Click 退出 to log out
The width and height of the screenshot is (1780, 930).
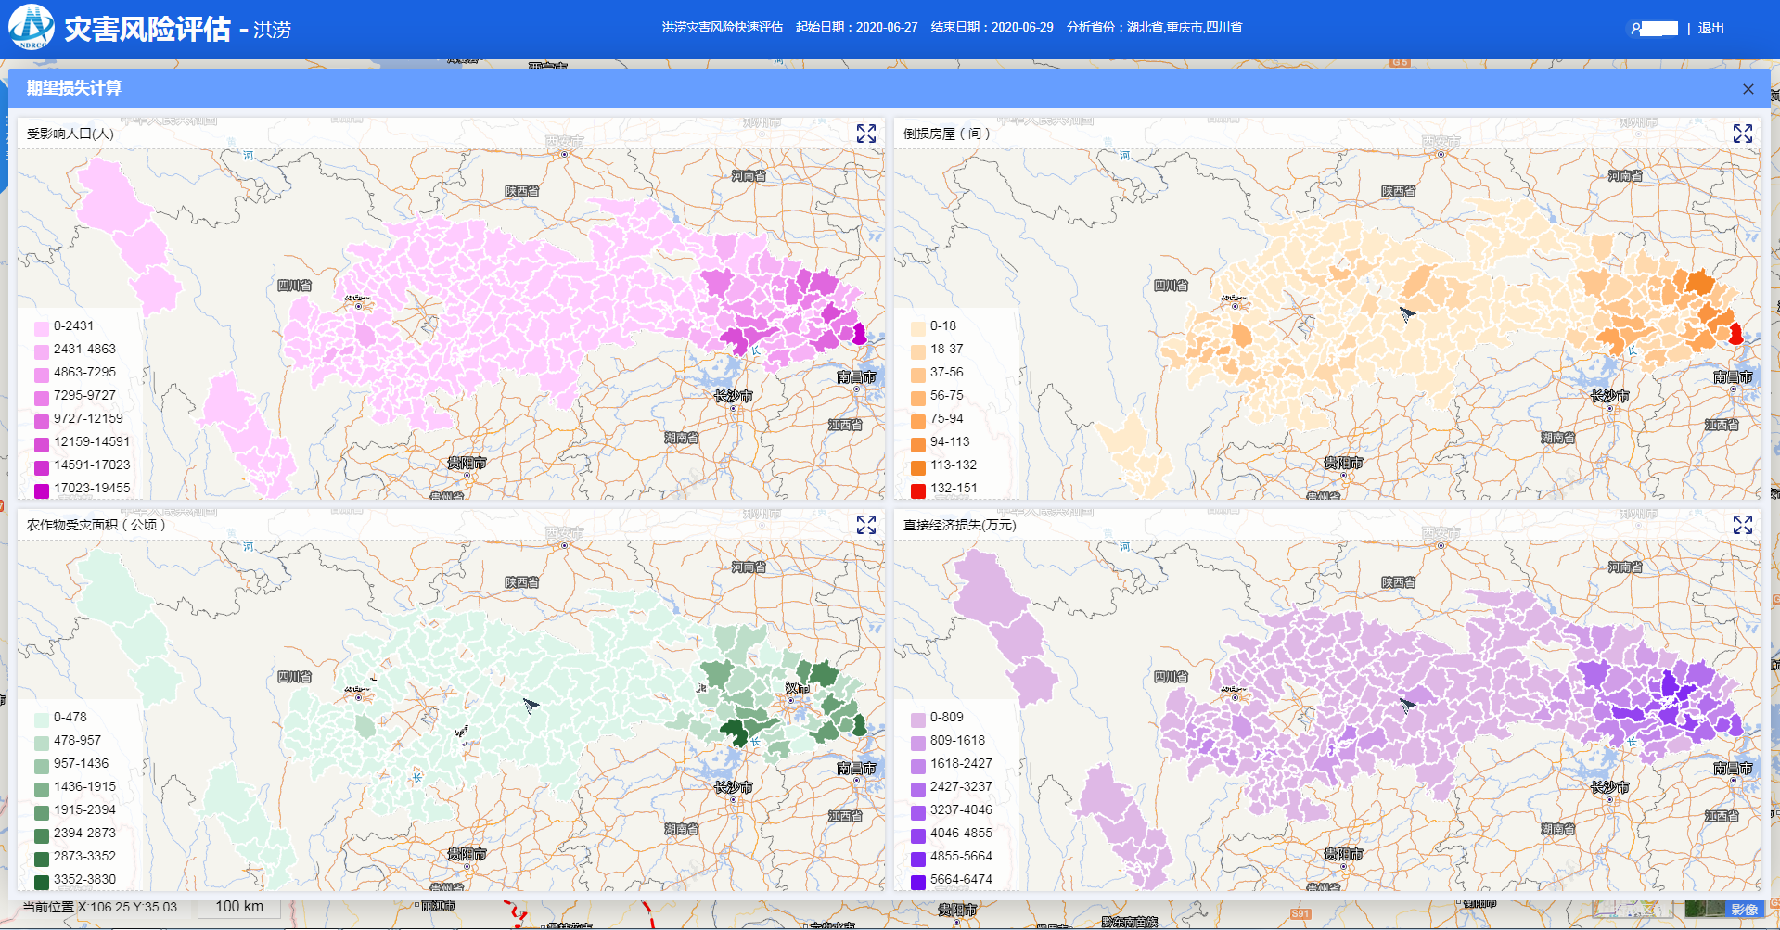click(x=1710, y=29)
